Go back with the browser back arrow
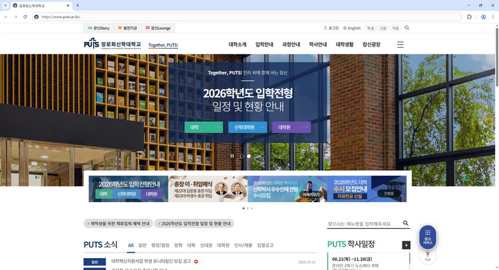The width and height of the screenshot is (499, 270). click(6, 17)
